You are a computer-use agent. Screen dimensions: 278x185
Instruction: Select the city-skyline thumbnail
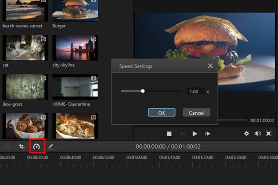75,48
